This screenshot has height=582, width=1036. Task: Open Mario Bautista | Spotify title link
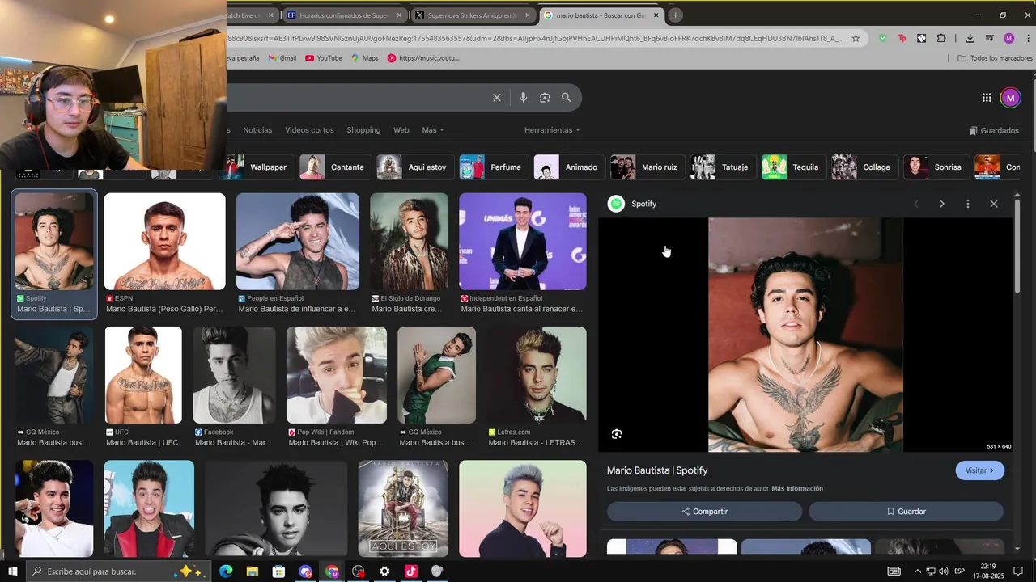coord(657,470)
